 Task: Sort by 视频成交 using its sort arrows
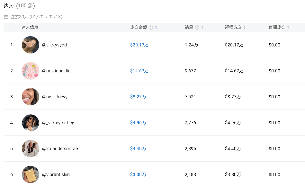coord(245,28)
